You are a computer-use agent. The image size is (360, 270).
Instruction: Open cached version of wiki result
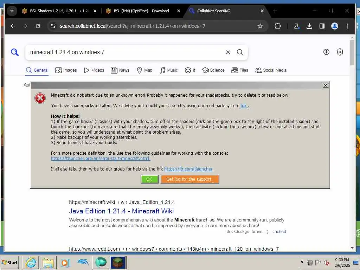tap(279, 232)
